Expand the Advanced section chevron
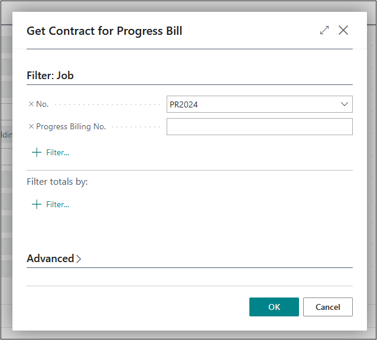The height and width of the screenshot is (340, 377). pos(79,259)
